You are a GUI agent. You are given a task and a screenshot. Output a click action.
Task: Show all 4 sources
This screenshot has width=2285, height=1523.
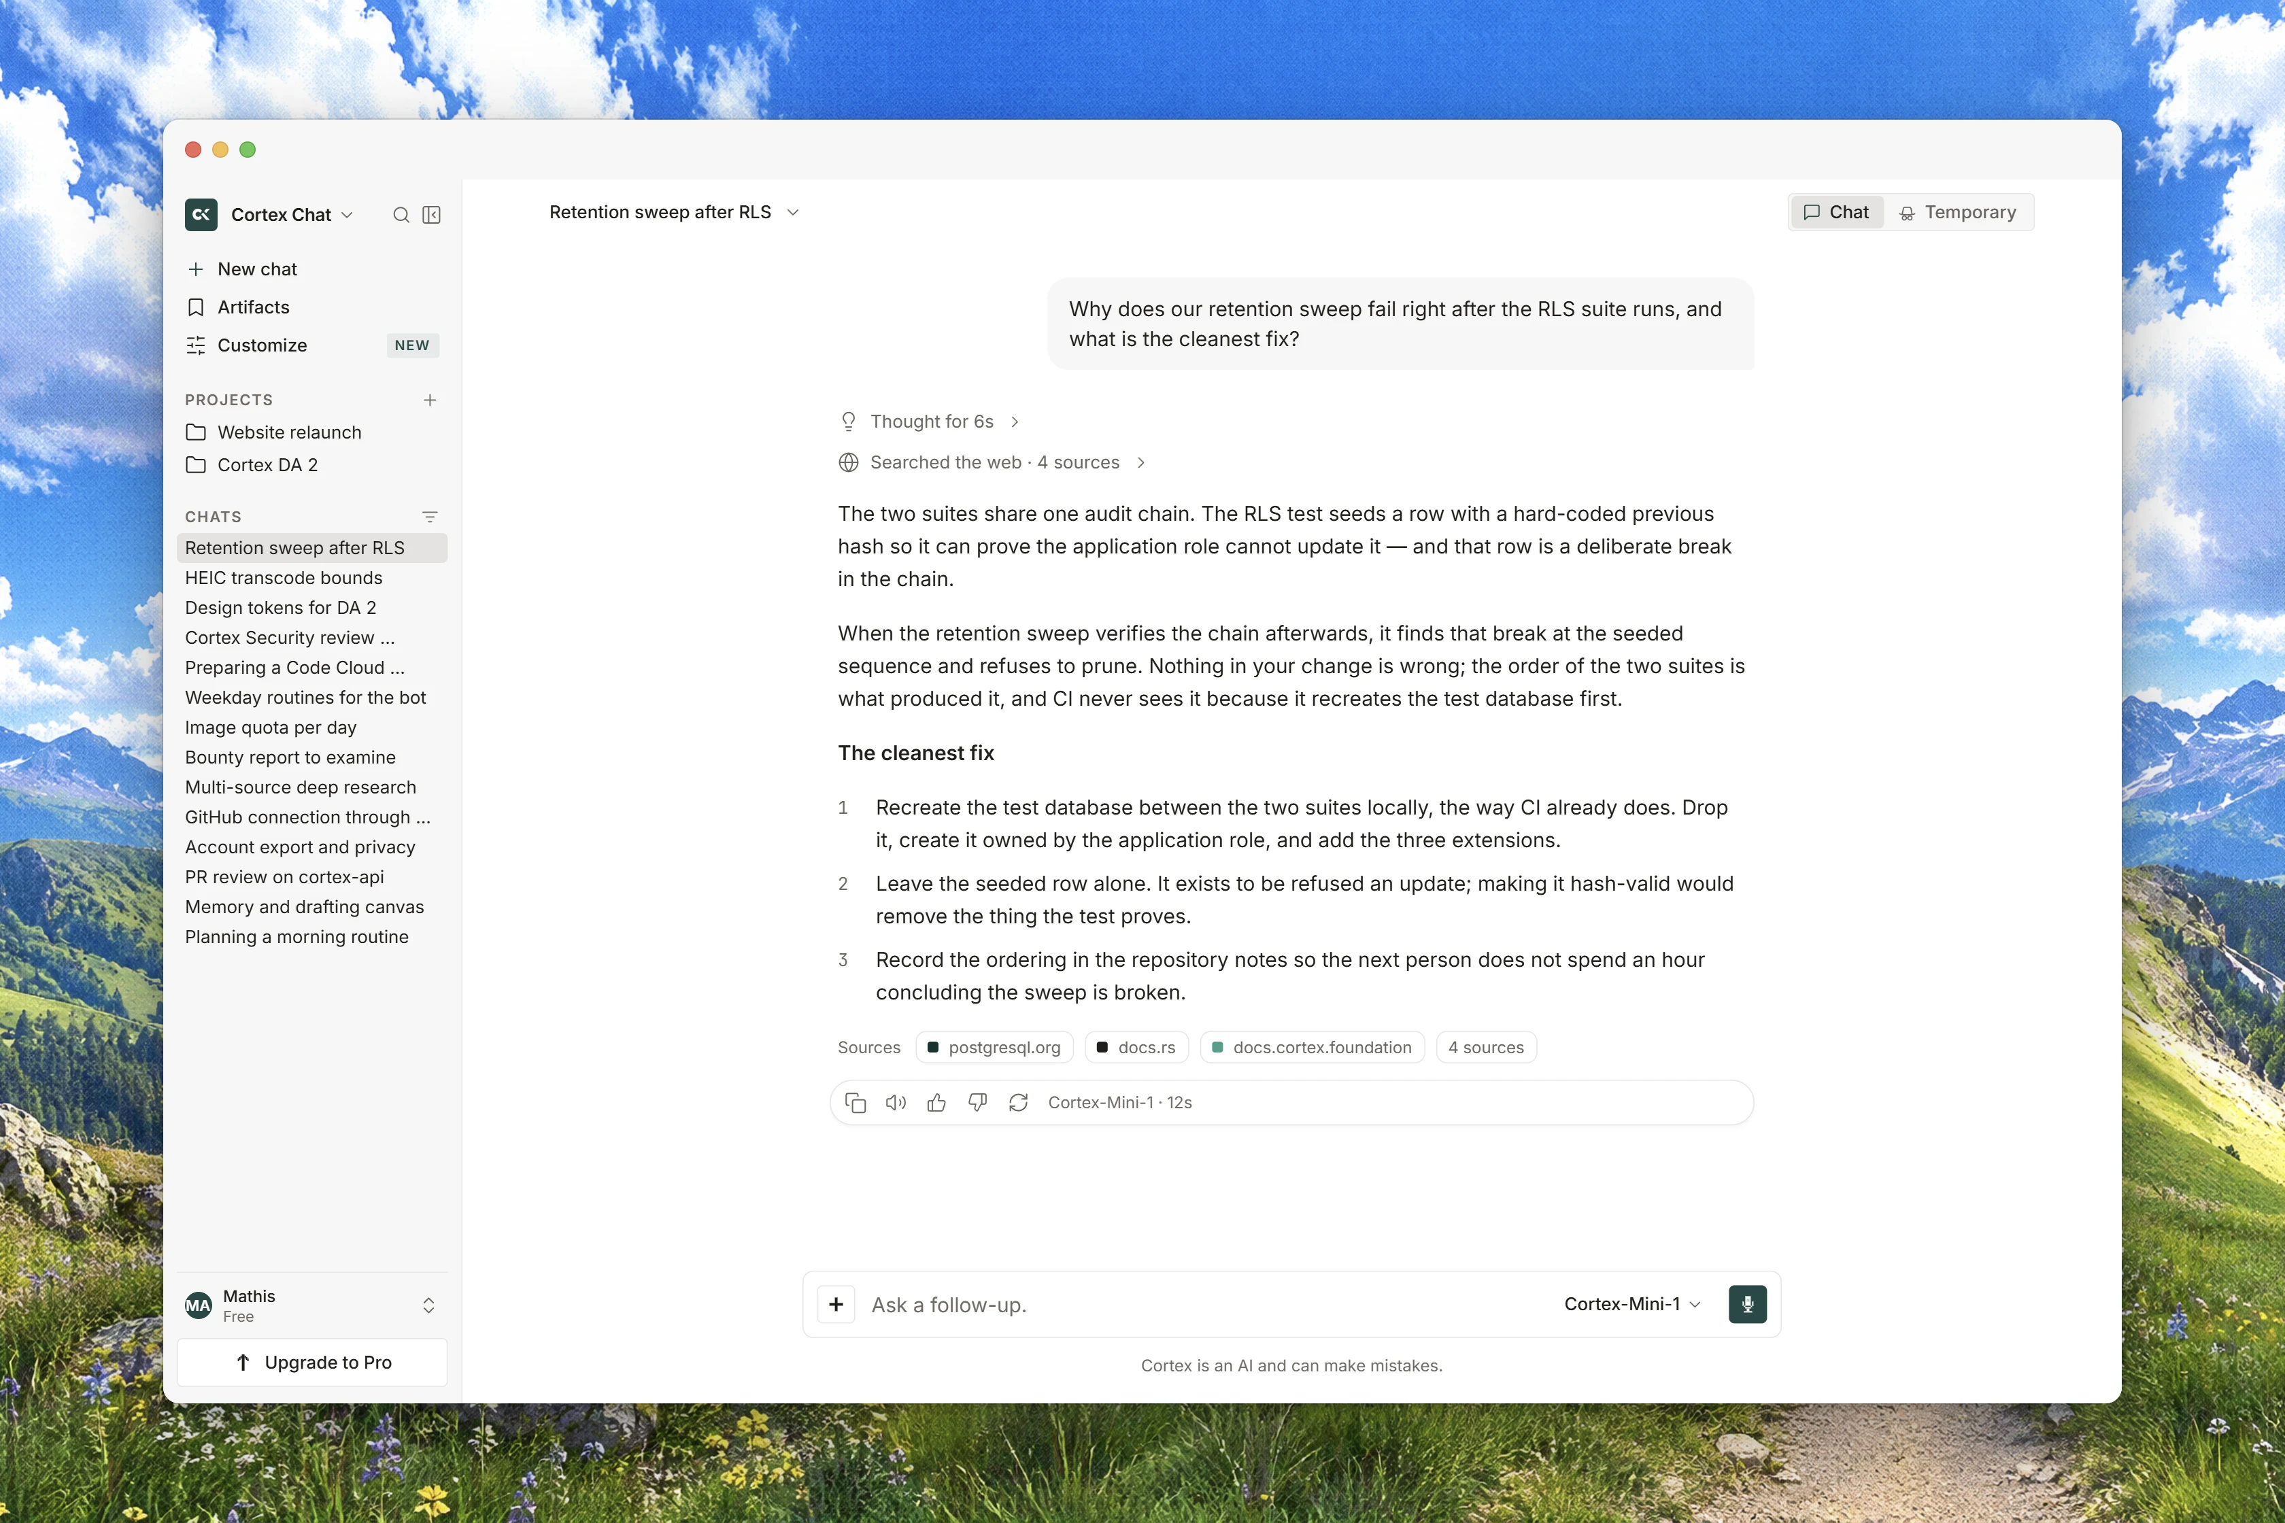[1487, 1047]
